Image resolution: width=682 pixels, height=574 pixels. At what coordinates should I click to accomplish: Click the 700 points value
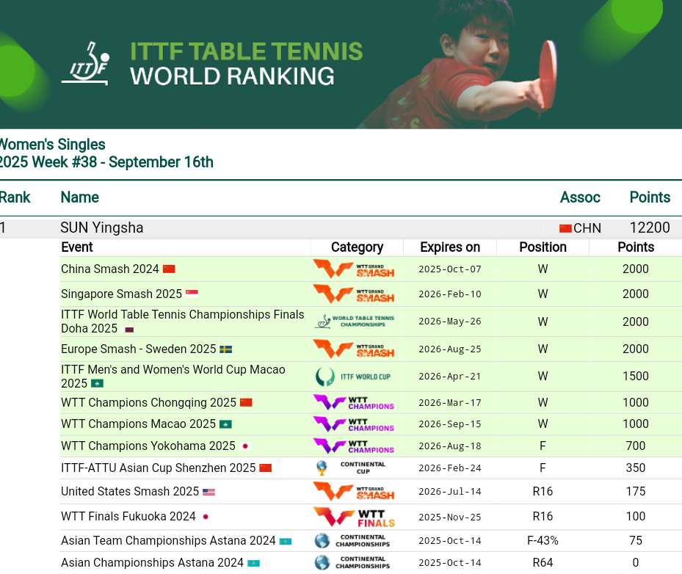tap(636, 446)
